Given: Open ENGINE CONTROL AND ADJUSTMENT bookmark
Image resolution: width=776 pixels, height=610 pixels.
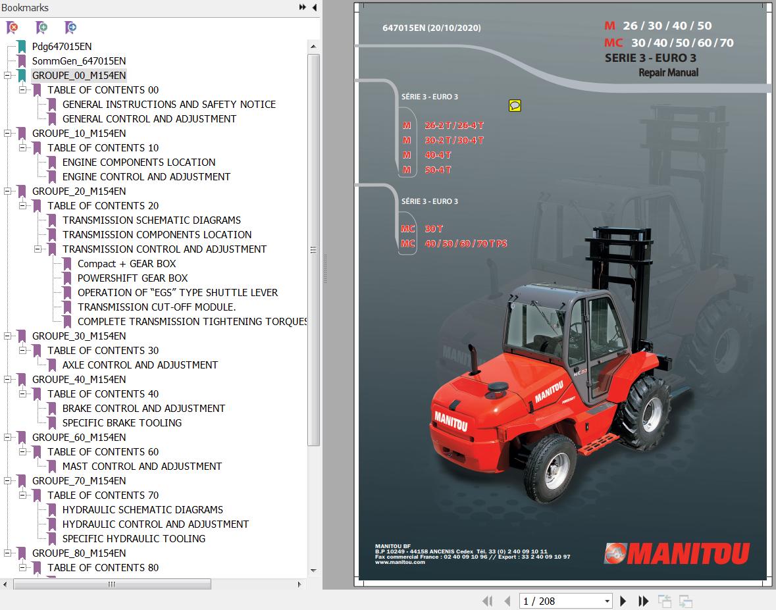Looking at the screenshot, I should pos(146,176).
